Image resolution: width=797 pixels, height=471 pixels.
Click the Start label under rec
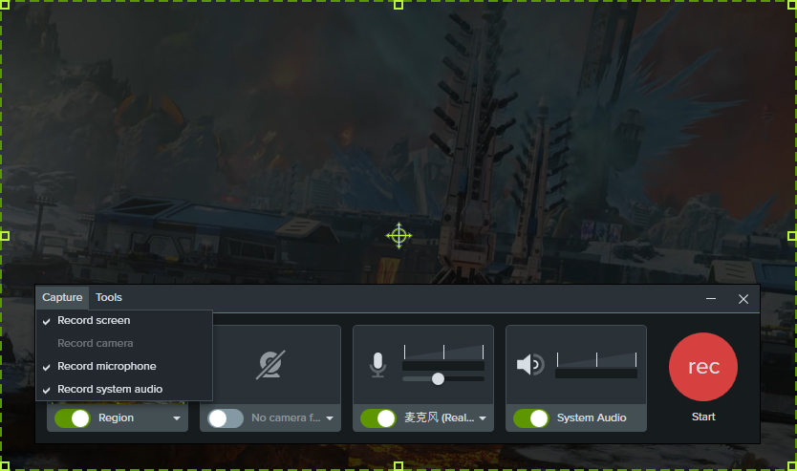(x=703, y=417)
